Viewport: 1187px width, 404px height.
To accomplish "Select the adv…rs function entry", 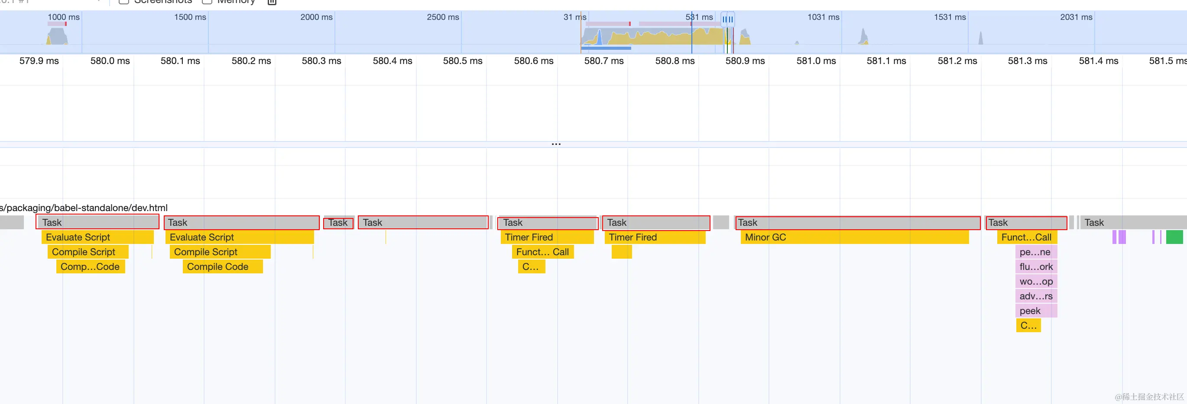I will pos(1036,296).
